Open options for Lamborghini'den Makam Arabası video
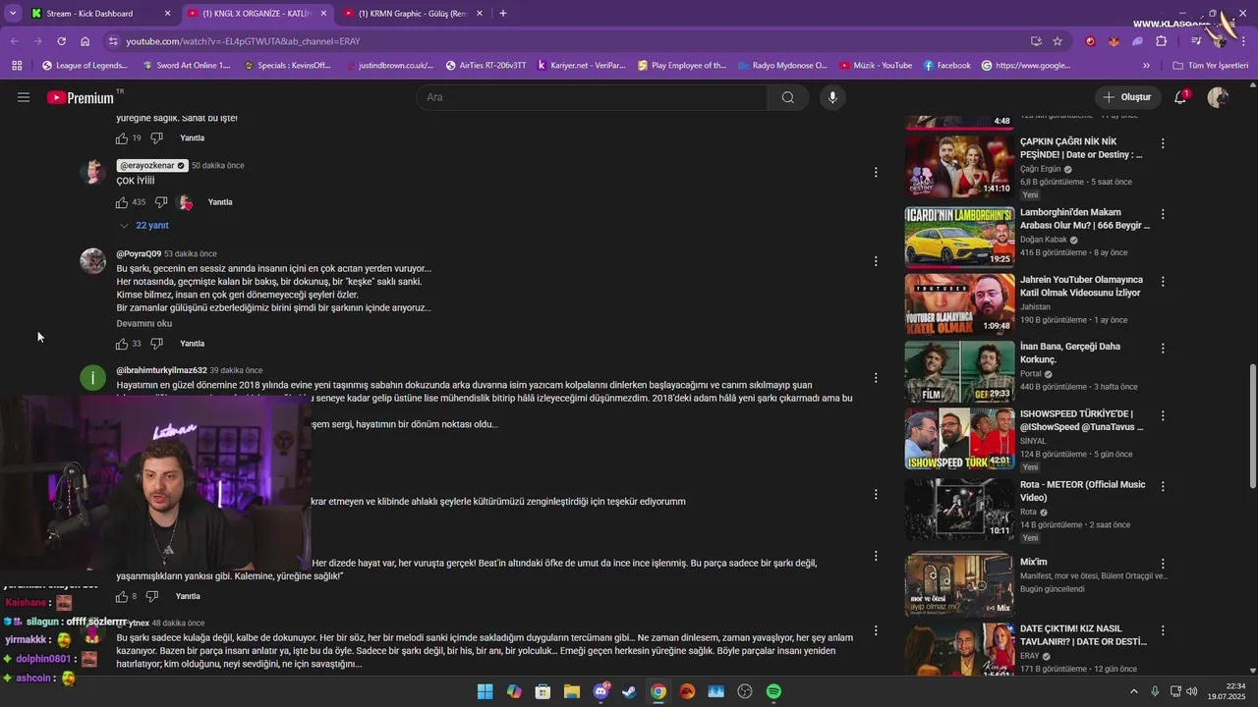1258x707 pixels. pos(1163,214)
